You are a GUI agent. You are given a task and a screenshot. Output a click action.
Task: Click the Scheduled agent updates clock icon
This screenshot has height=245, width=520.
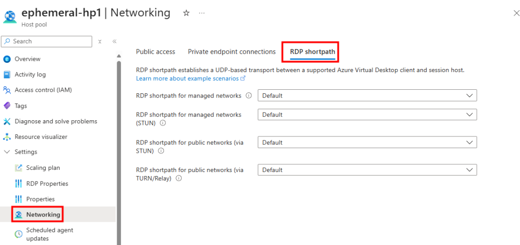(x=19, y=234)
